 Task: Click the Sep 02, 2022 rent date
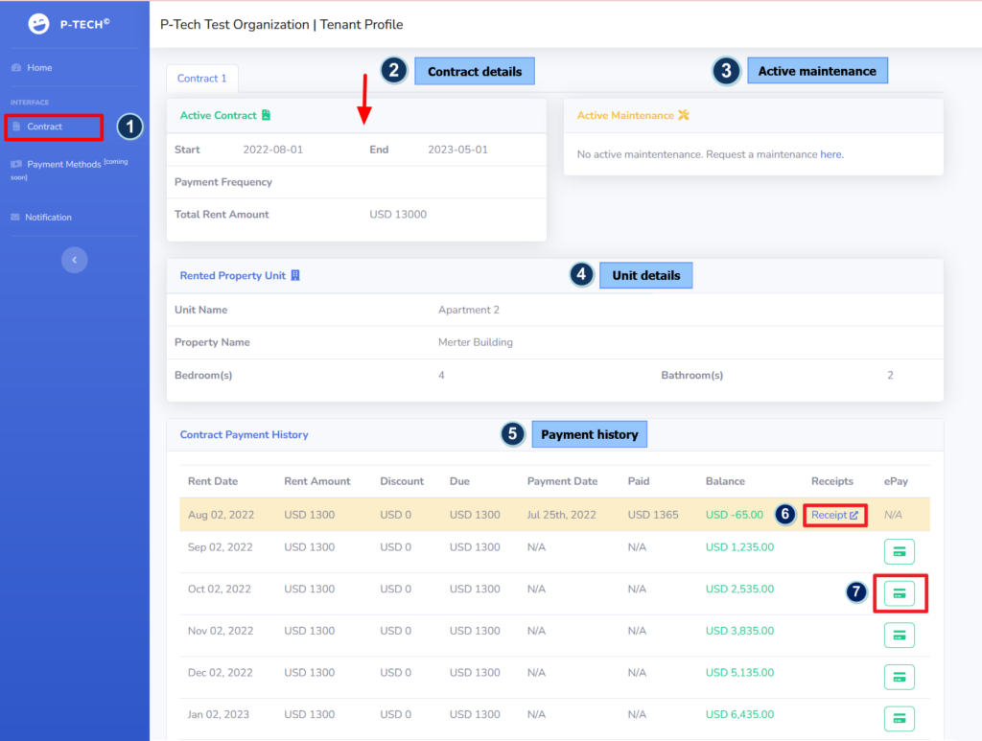coord(221,547)
